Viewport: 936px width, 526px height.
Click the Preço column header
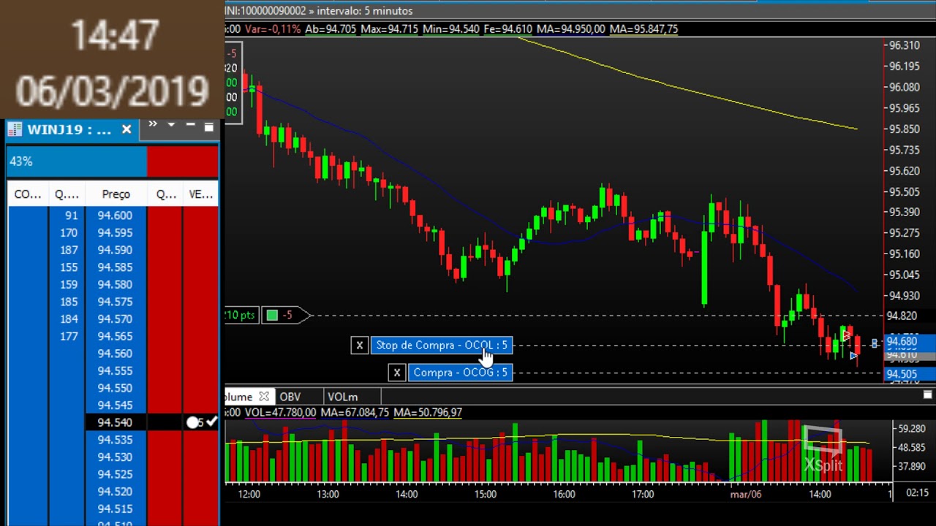(116, 194)
